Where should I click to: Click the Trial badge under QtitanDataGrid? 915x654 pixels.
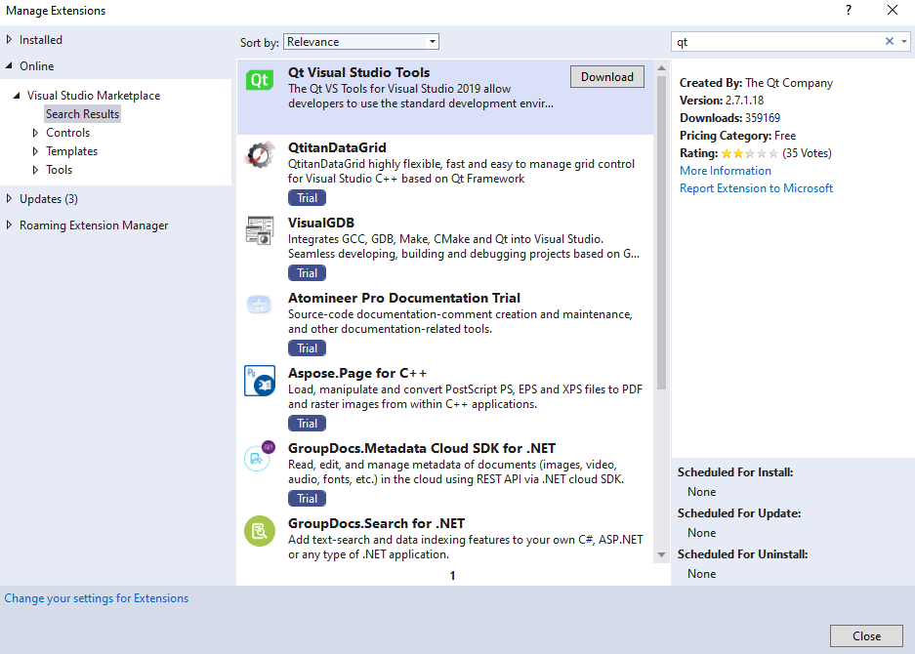[307, 198]
